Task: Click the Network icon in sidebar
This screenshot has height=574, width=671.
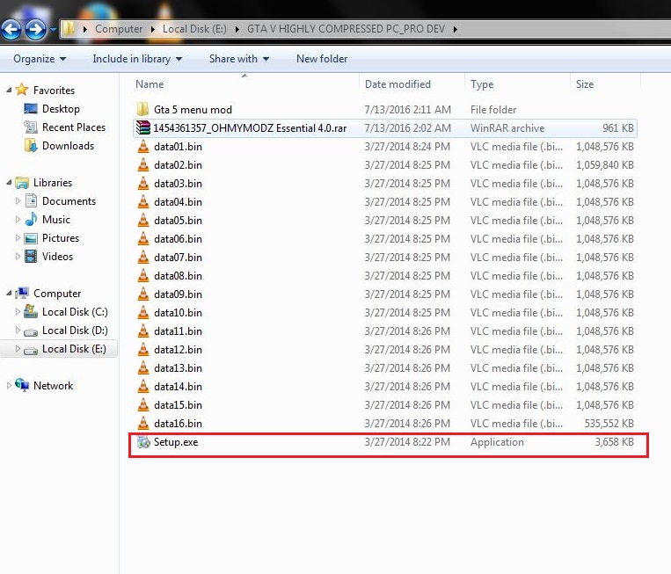Action: tap(22, 385)
